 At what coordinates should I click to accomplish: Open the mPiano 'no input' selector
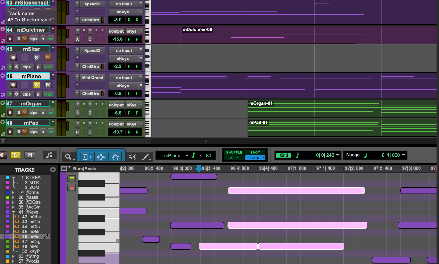click(125, 78)
